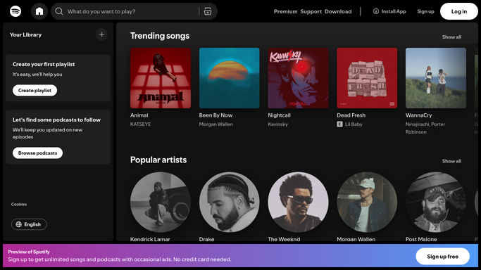The width and height of the screenshot is (481, 270).
Task: Click the Dead Fresh song title
Action: [351, 115]
